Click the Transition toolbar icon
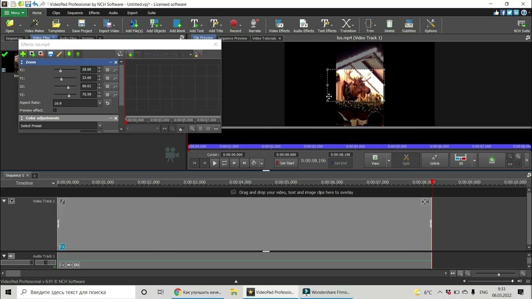Viewport: 532px width, 299px height. pyautogui.click(x=348, y=26)
